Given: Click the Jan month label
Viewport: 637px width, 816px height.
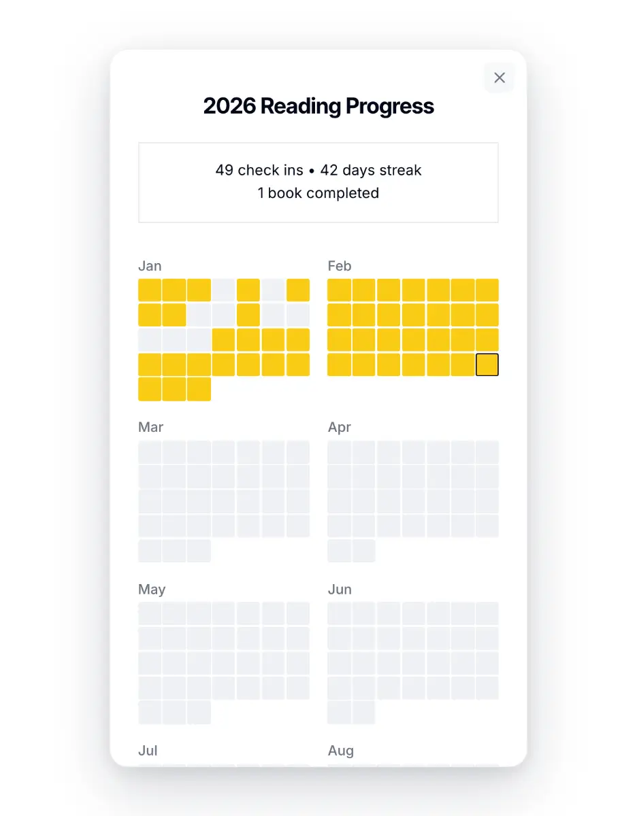Looking at the screenshot, I should pos(150,266).
